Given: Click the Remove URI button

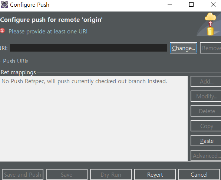Looking at the screenshot, I should 210,48.
